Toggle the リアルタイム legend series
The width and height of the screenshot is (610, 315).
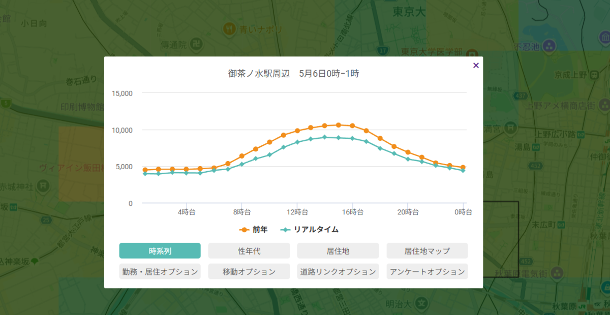pos(309,230)
